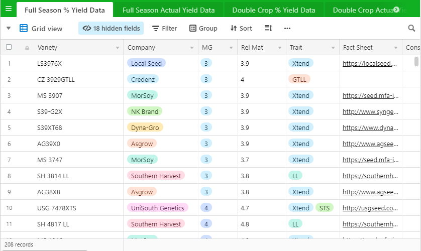Open the Sort options
Viewport: 421px width, 251px height.
pyautogui.click(x=241, y=28)
